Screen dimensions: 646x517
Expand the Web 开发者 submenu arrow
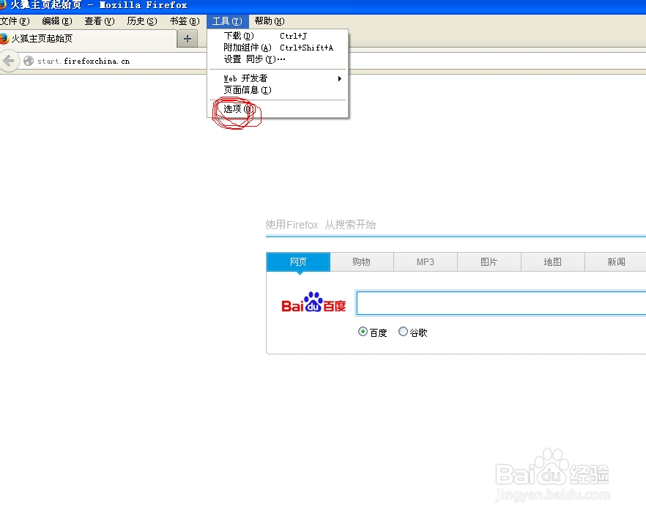[x=340, y=78]
